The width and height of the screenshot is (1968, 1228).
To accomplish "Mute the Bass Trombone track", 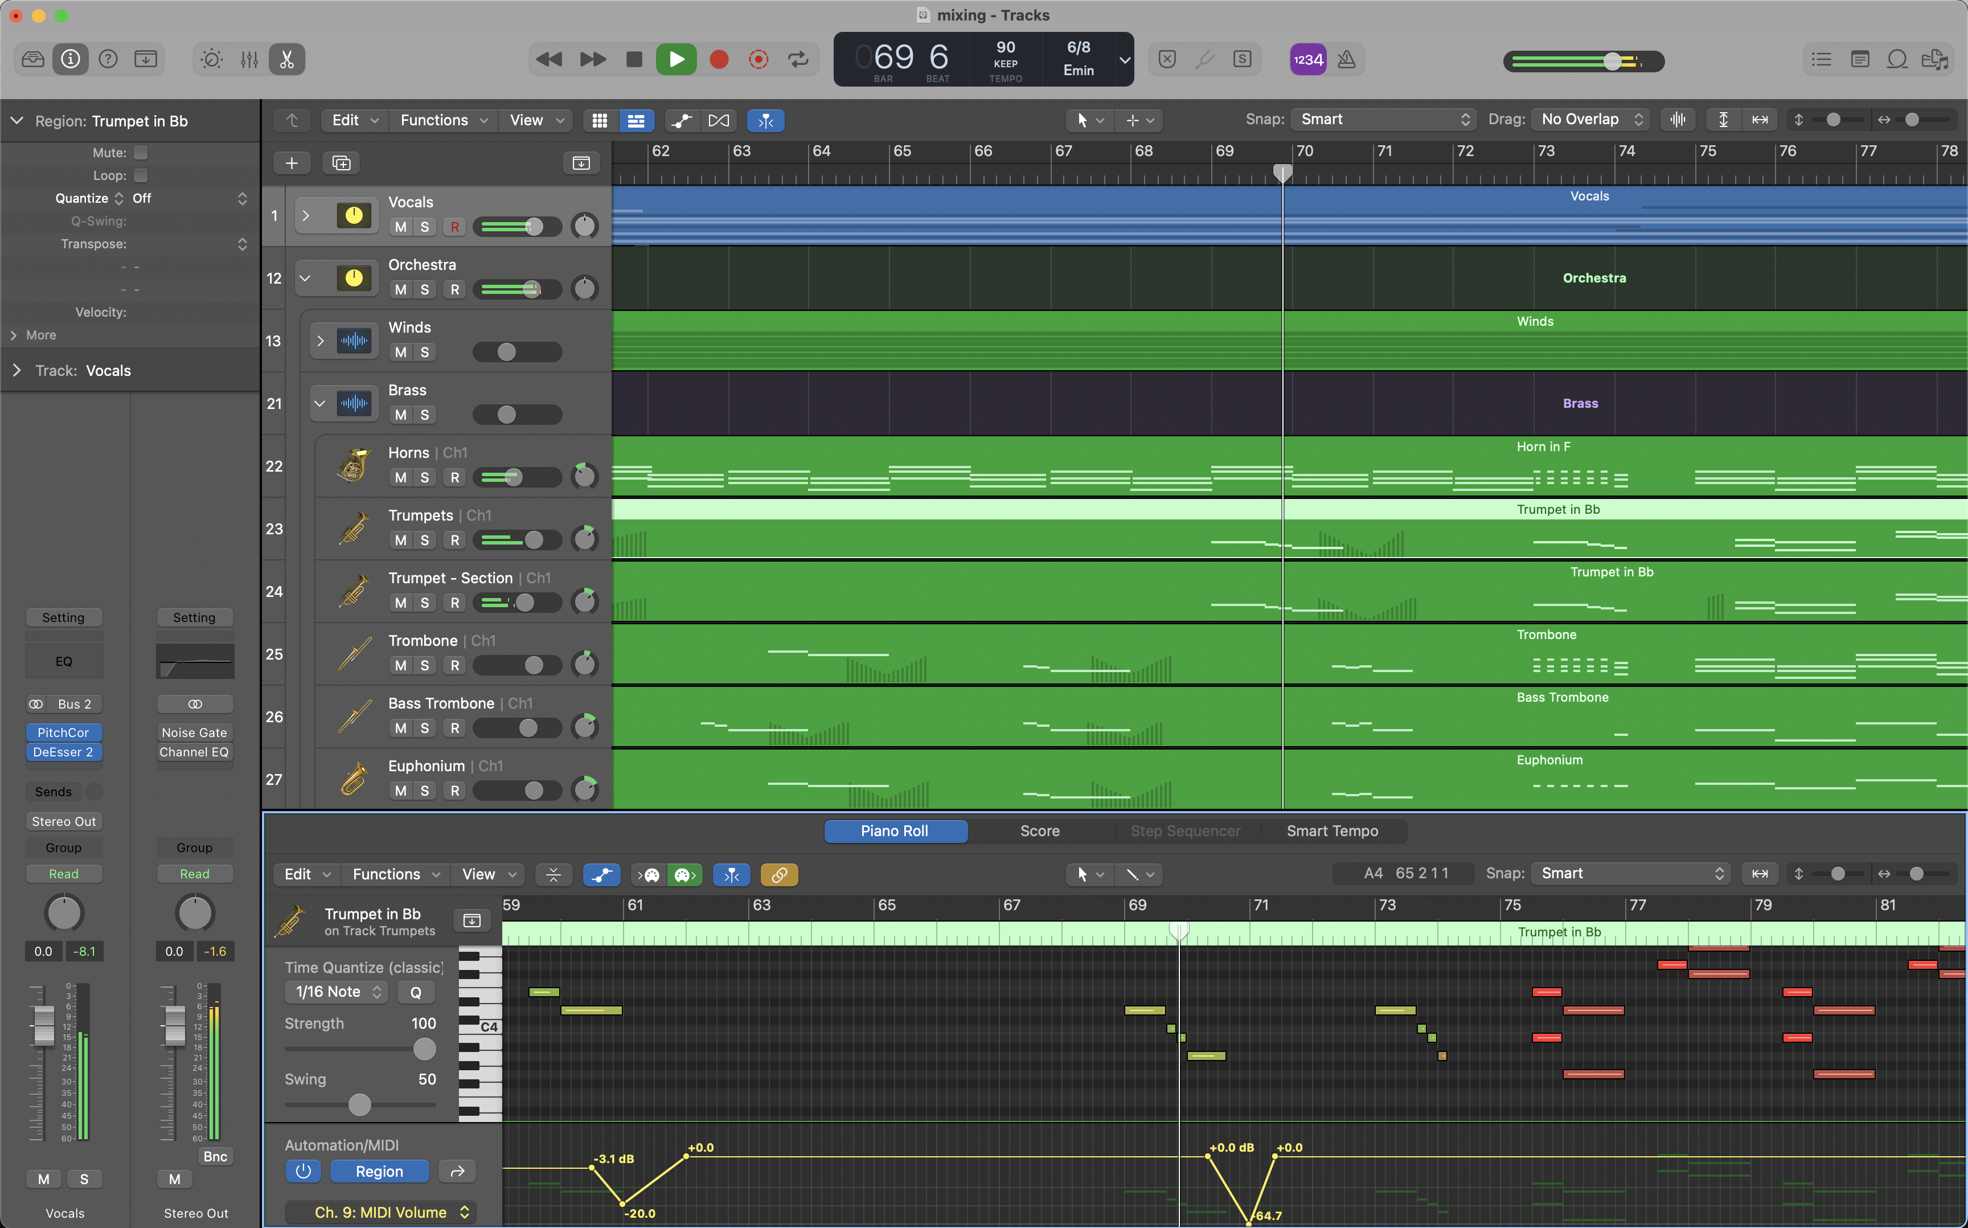I will click(x=400, y=728).
